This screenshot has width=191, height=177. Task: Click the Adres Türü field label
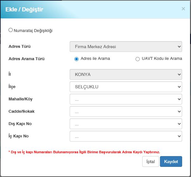[20, 47]
